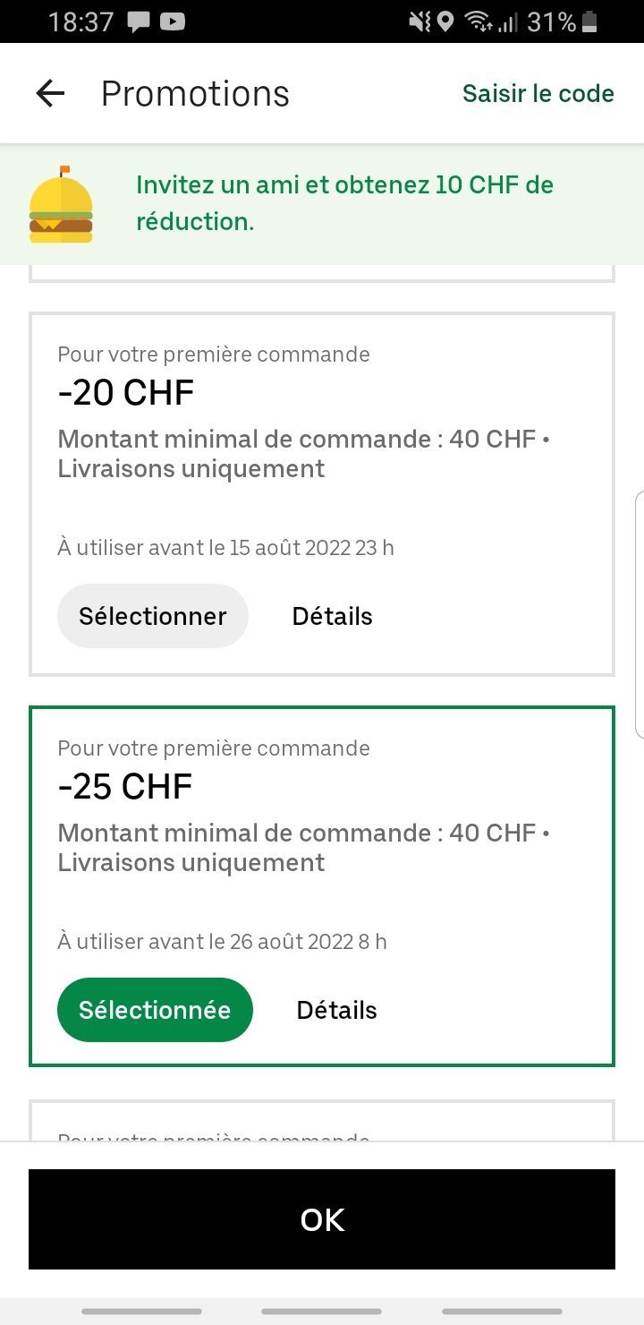Tap the muted sound status icon
The image size is (644, 1325).
[x=419, y=21]
